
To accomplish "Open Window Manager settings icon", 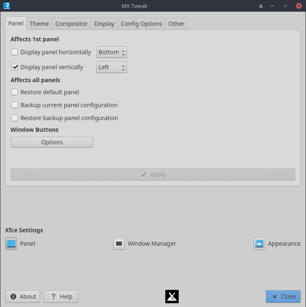I will (119, 244).
